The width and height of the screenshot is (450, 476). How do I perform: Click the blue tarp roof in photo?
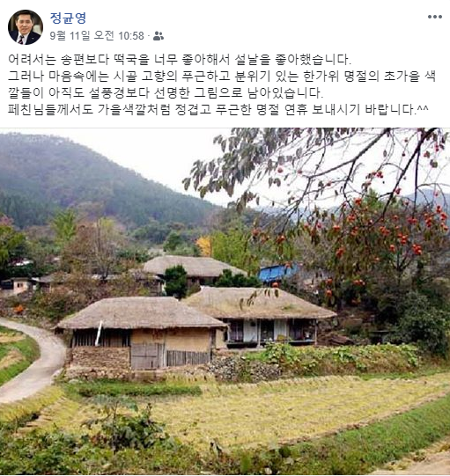[277, 272]
